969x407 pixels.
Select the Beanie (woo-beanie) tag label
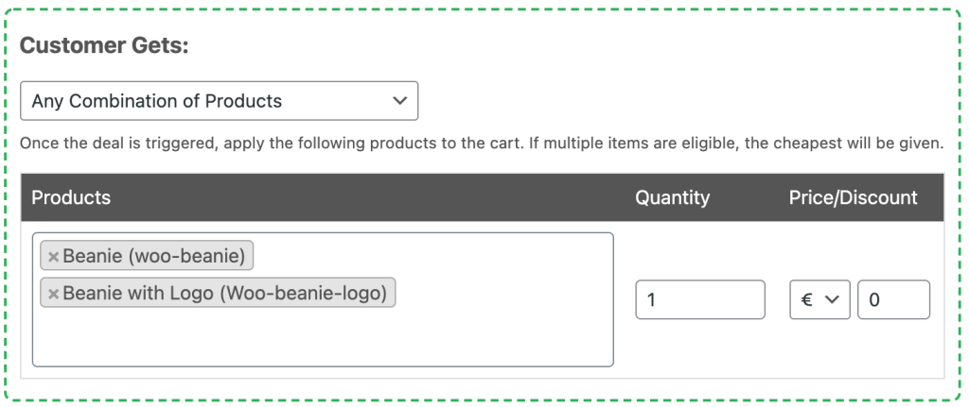click(154, 256)
